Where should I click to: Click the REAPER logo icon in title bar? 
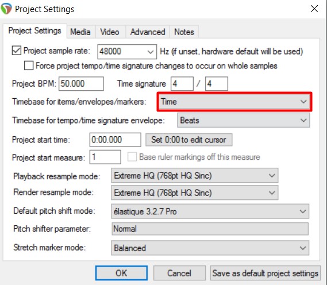click(x=6, y=9)
